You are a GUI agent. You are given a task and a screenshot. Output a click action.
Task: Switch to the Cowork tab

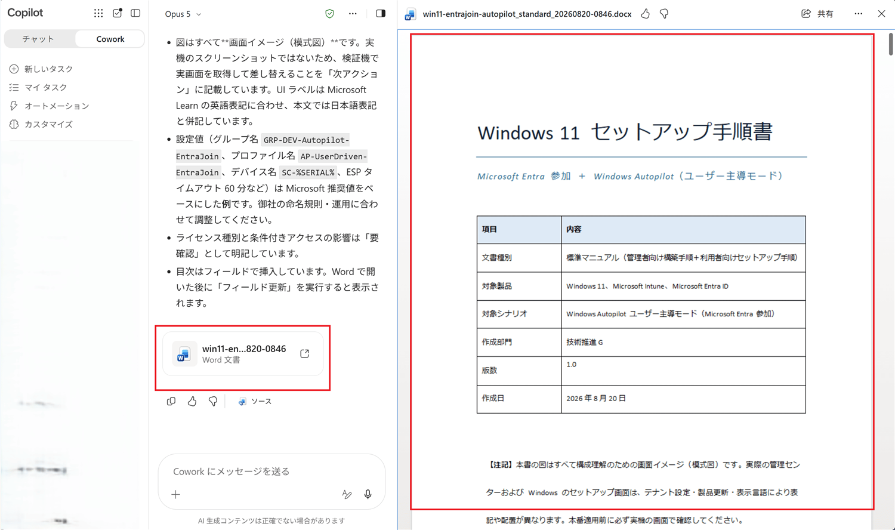[110, 39]
